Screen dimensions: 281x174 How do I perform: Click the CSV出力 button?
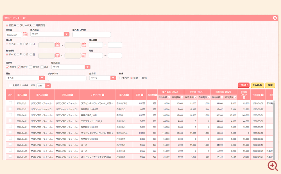coord(257,85)
